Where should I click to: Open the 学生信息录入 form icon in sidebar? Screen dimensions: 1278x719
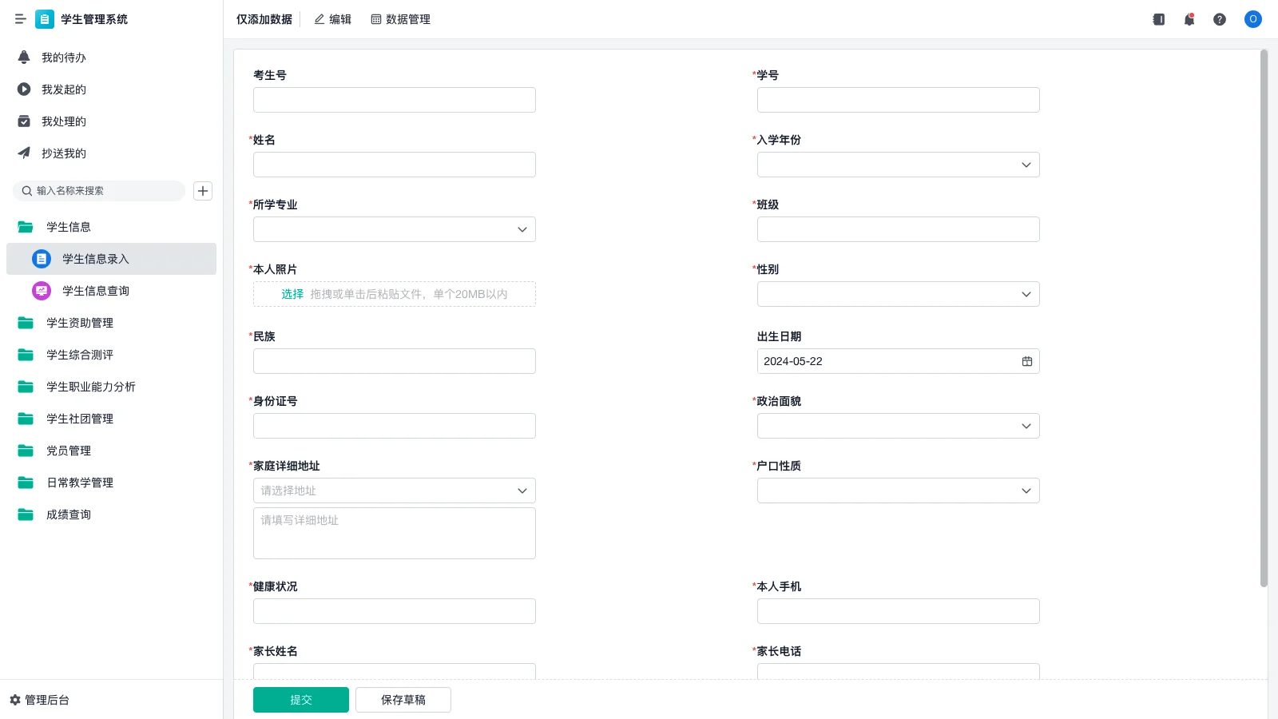pyautogui.click(x=41, y=259)
